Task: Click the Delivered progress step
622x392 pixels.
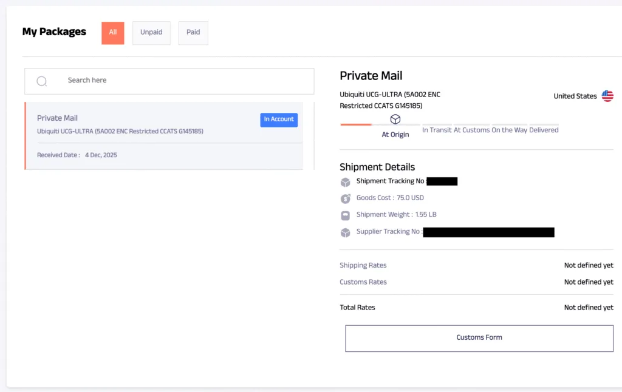Action: click(544, 130)
